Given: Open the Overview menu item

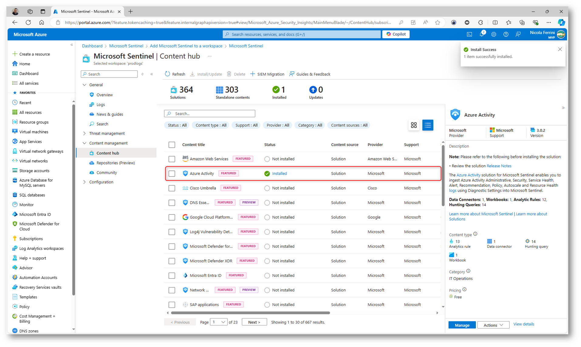Looking at the screenshot, I should (104, 95).
